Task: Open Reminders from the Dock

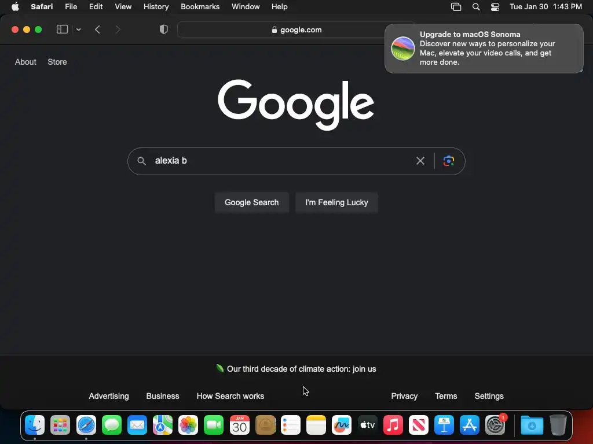Action: click(291, 425)
